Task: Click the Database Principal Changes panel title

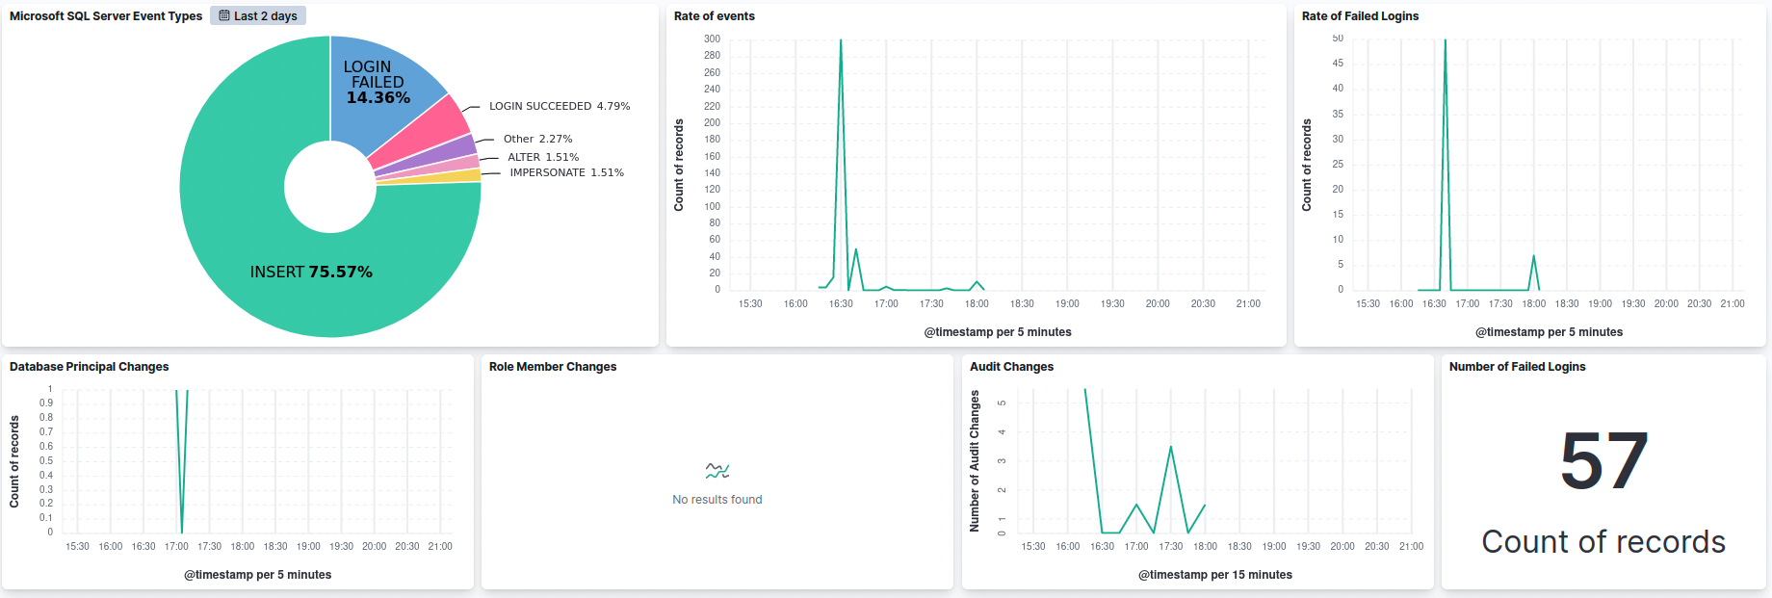Action: click(x=89, y=367)
